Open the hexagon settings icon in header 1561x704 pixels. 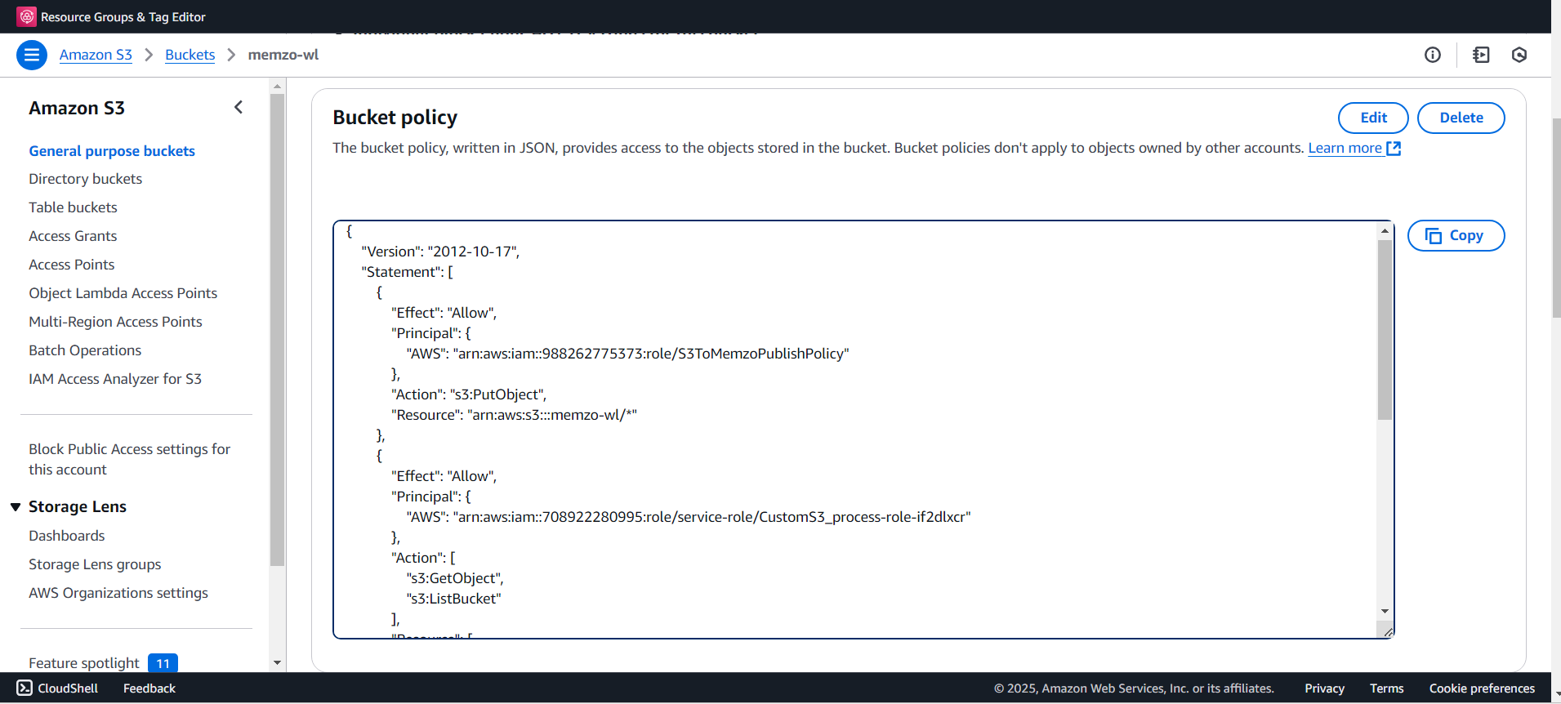click(x=1519, y=55)
